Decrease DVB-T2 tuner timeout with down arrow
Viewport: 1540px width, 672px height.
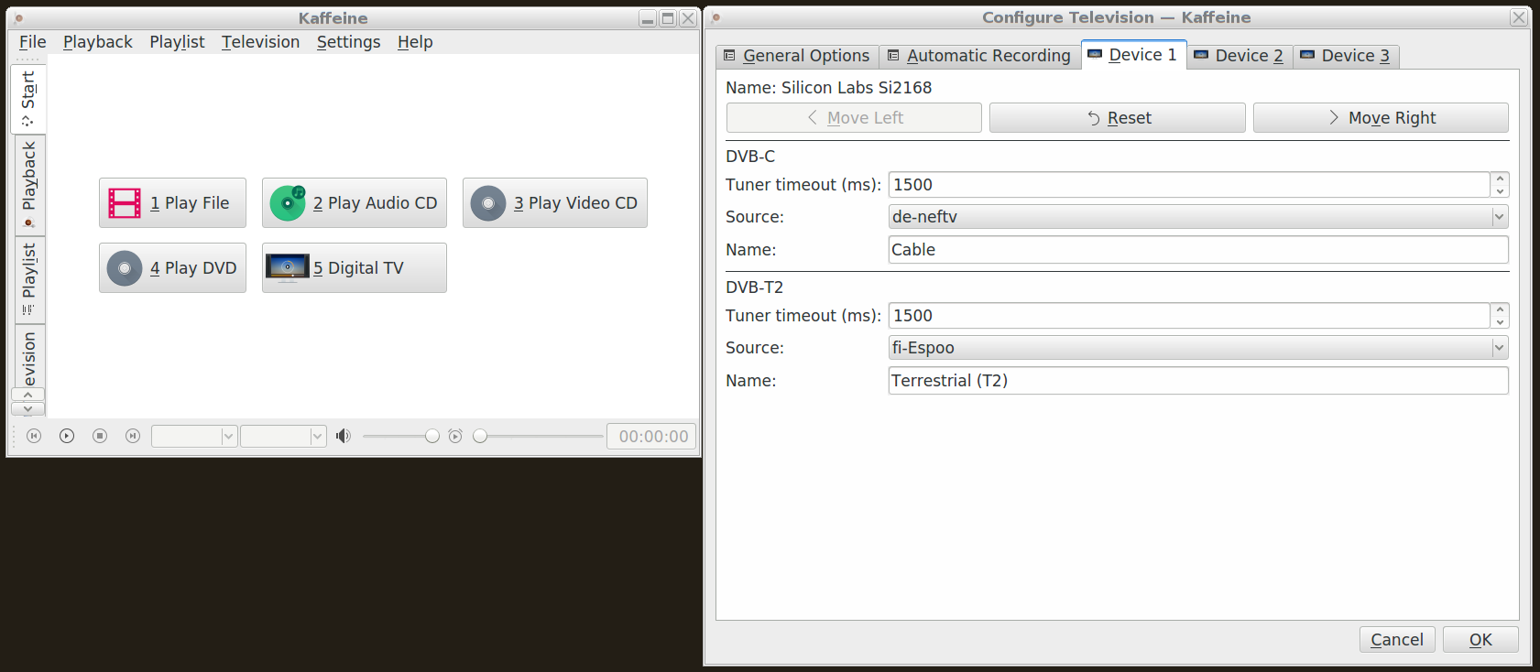[x=1500, y=322]
